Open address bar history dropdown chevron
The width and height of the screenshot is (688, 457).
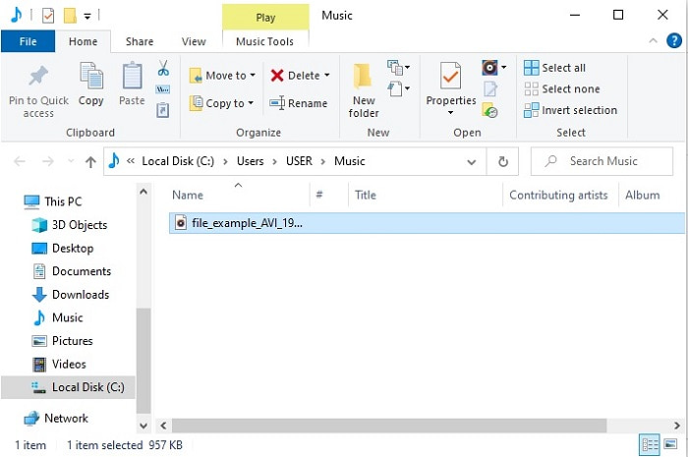pyautogui.click(x=472, y=162)
